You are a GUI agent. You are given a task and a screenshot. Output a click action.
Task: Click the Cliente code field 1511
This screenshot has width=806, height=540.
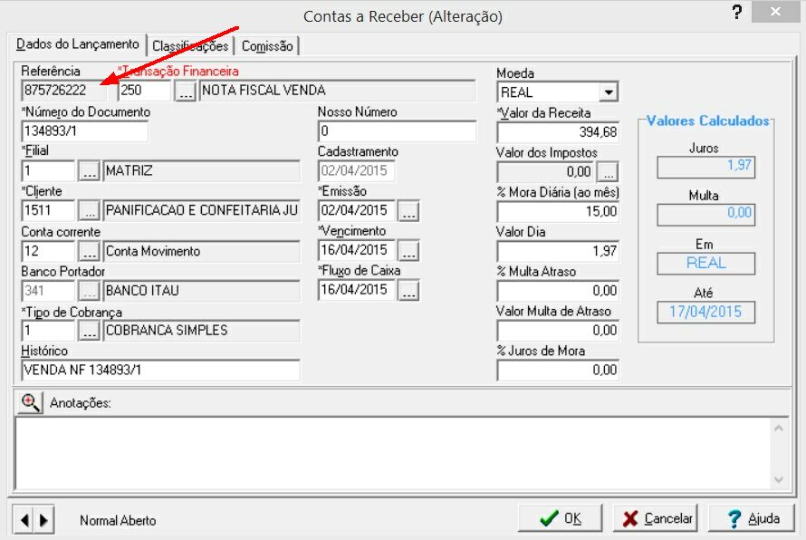point(48,210)
